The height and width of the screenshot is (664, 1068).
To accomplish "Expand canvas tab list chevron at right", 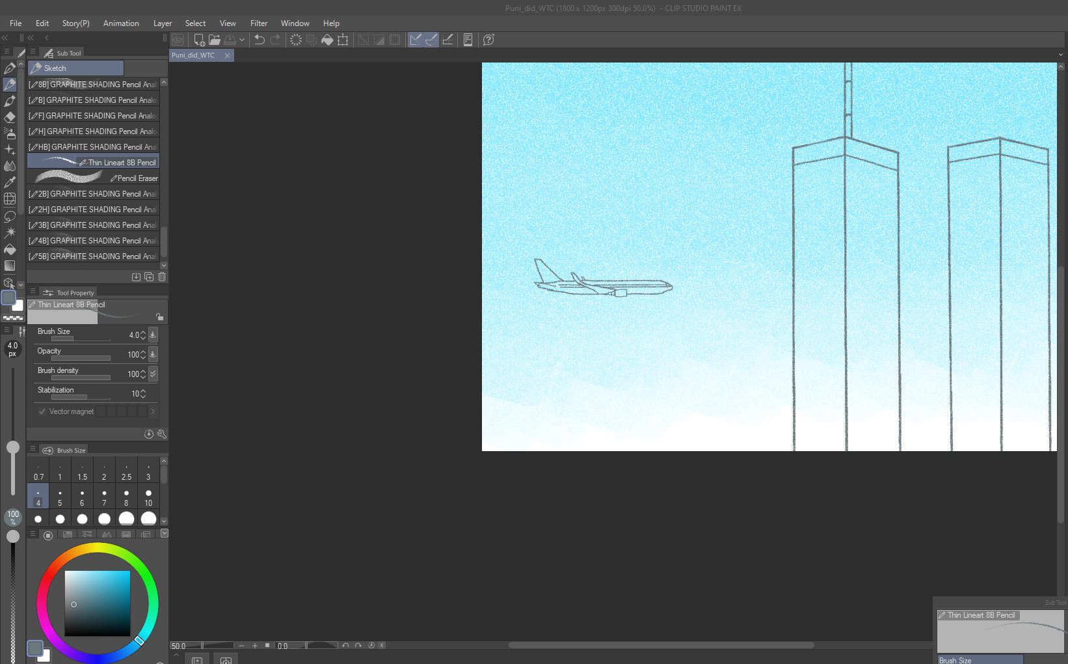I will [1061, 55].
